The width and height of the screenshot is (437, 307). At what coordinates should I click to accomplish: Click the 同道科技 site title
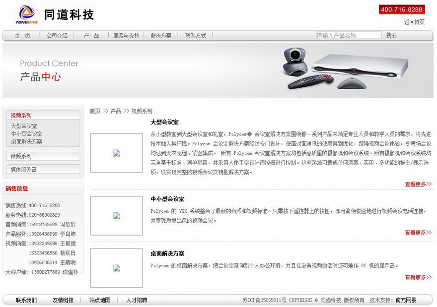(x=69, y=15)
